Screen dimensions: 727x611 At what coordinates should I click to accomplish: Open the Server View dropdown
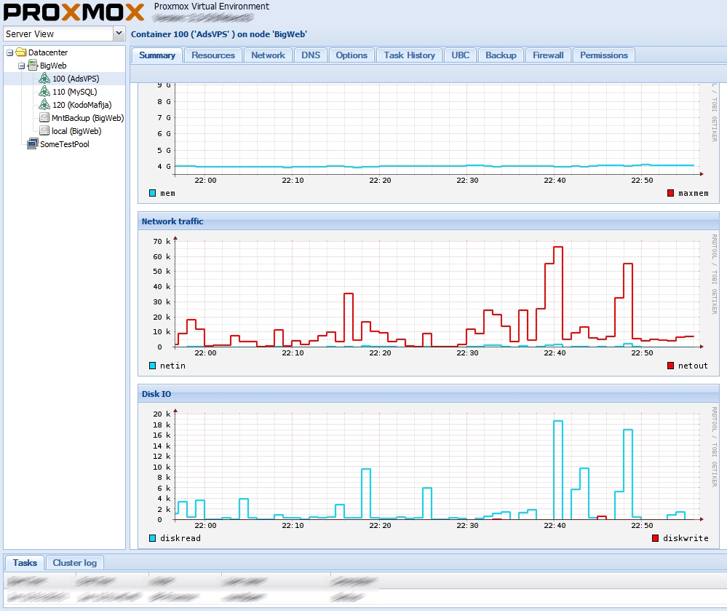point(119,33)
